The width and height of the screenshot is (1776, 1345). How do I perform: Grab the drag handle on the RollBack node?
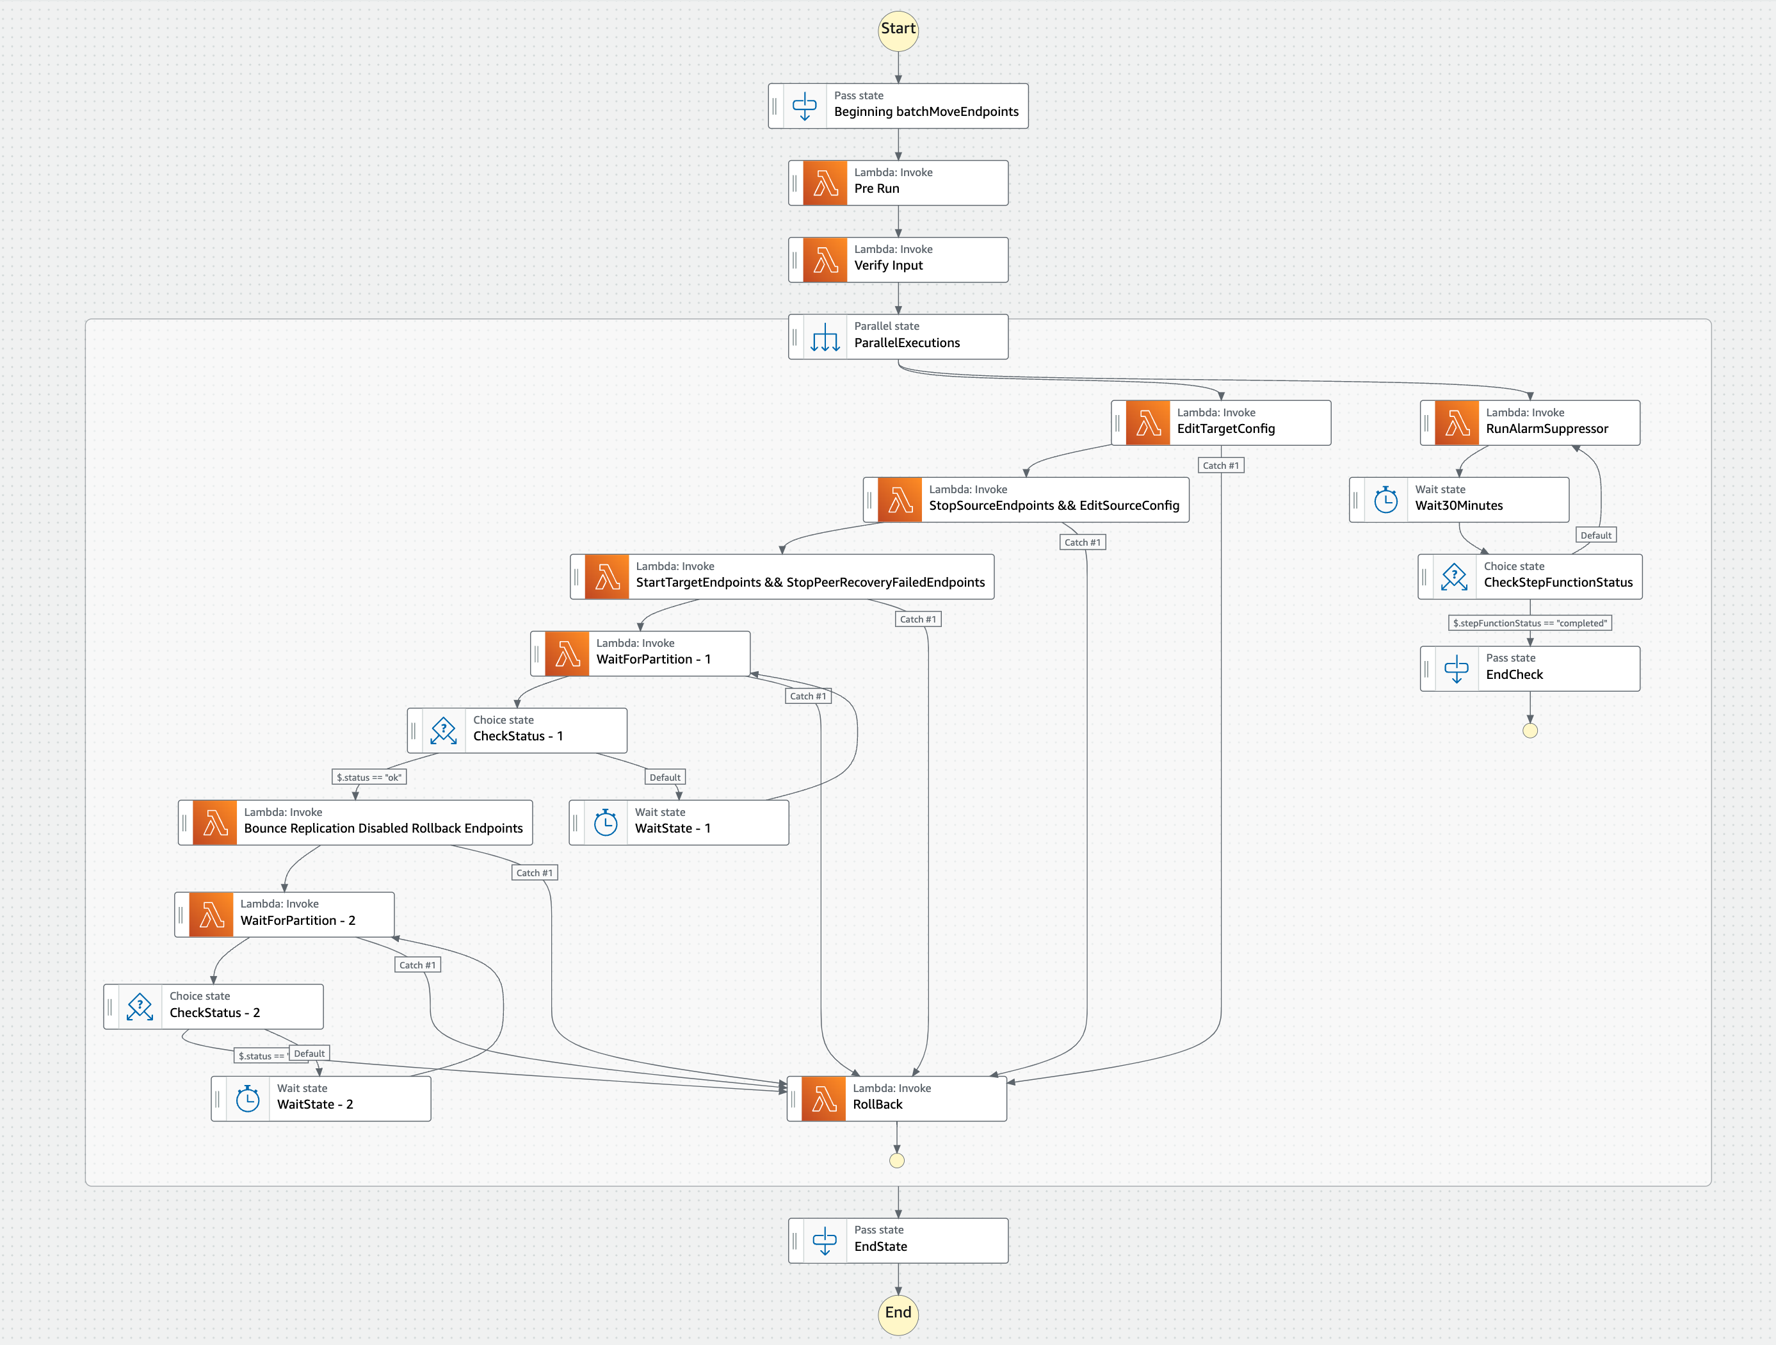pyautogui.click(x=793, y=1099)
